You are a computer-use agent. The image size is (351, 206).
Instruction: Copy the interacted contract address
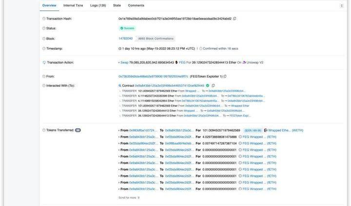coord(213,85)
